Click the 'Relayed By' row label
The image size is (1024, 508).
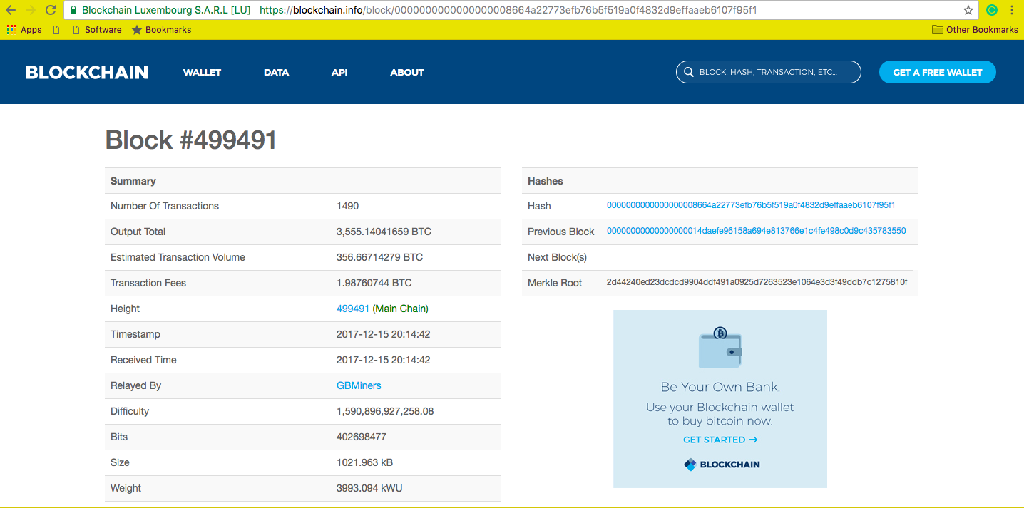coord(135,385)
